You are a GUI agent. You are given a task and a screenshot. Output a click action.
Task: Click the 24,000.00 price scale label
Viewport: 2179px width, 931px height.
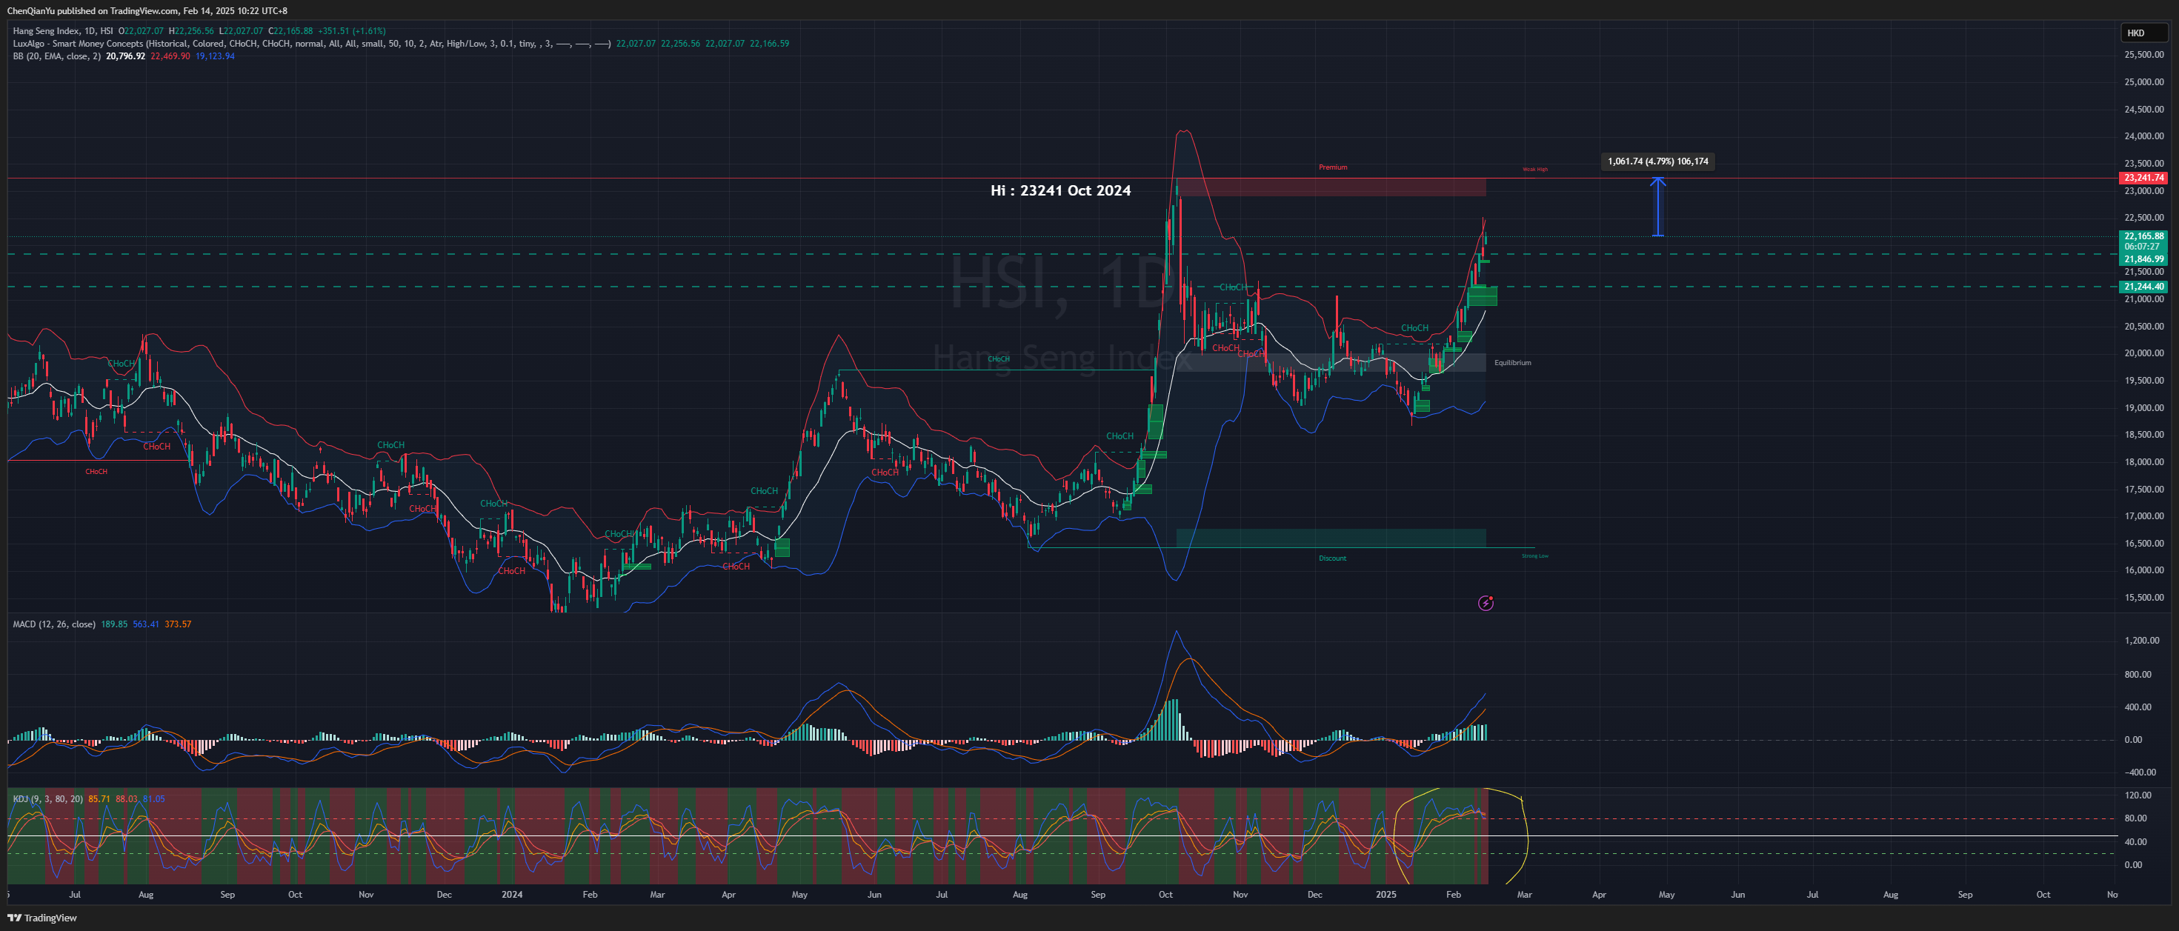(2143, 136)
